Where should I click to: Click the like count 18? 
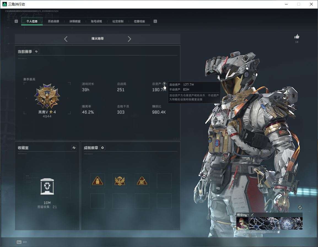(x=297, y=42)
